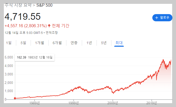This screenshot has height=107, width=176.
Task: Click the 1983년 12월 16일 tooltip date
Action: pos(40,57)
